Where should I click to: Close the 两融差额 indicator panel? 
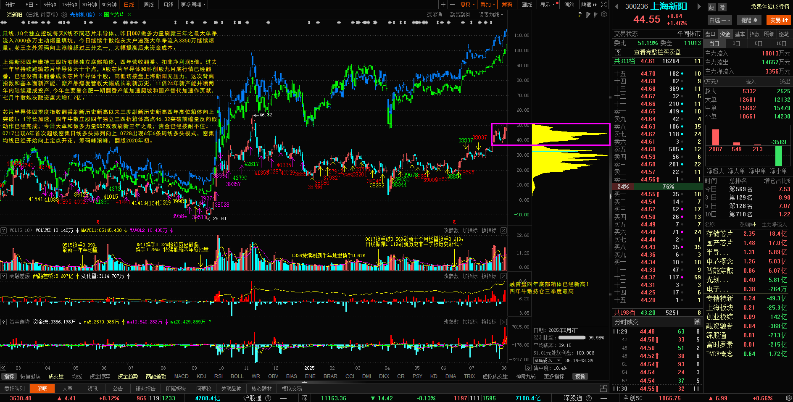pos(503,276)
